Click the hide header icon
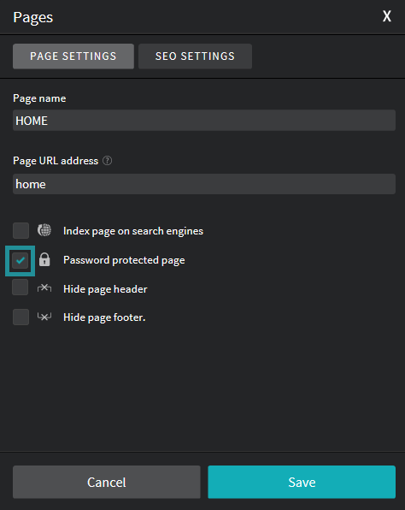Screen dimensions: 405x510 (44, 288)
